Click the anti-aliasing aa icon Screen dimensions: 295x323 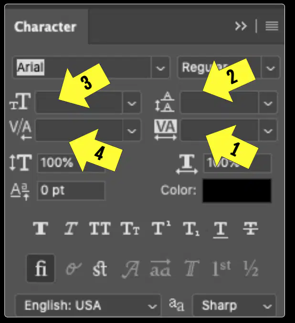177,305
